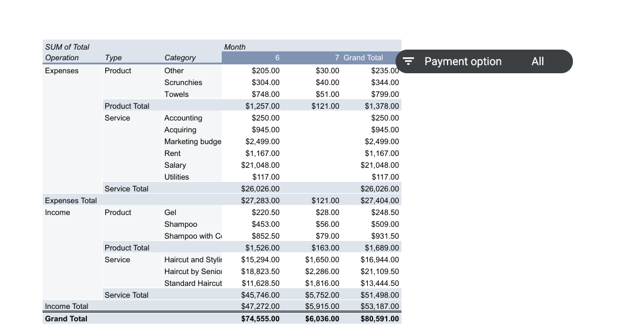This screenshot has height=329, width=622.
Task: Select the 'Standard Haircut' category cell
Action: tap(193, 284)
